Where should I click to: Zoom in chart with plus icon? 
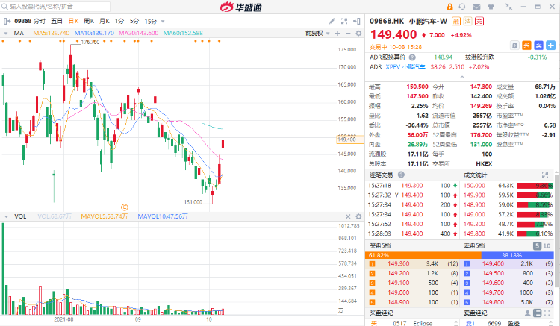coord(337,33)
